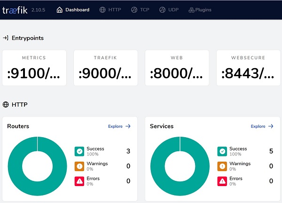Click the :8443 port value
Image resolution: width=282 pixels, height=203 pixels.
[248, 73]
